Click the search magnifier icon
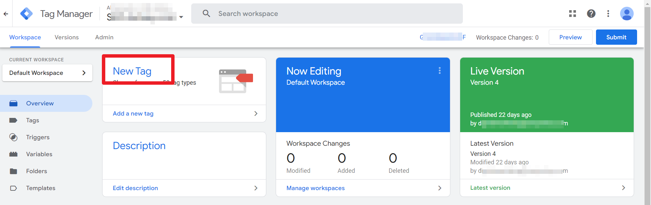 tap(206, 14)
